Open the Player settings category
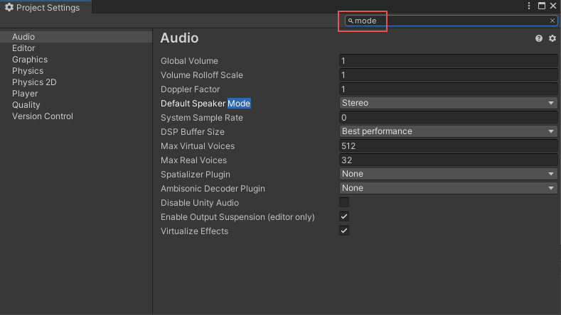 (x=25, y=94)
